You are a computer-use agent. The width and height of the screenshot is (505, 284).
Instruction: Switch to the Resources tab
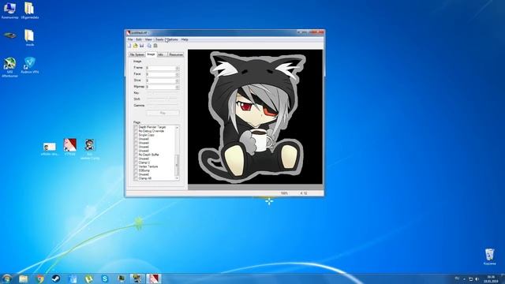176,54
